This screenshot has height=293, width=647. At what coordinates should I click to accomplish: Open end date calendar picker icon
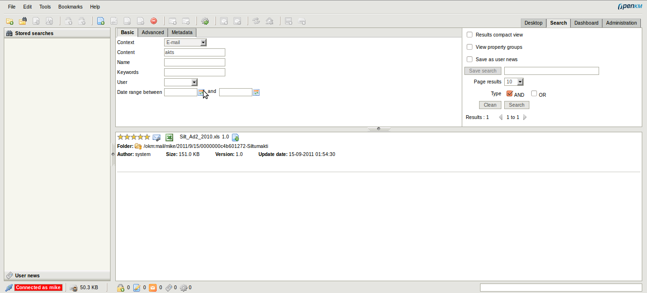pyautogui.click(x=256, y=92)
